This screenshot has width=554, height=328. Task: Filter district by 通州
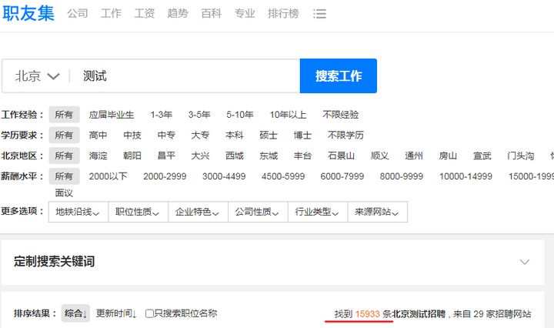414,156
